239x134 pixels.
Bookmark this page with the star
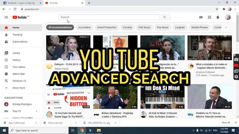click(217, 9)
